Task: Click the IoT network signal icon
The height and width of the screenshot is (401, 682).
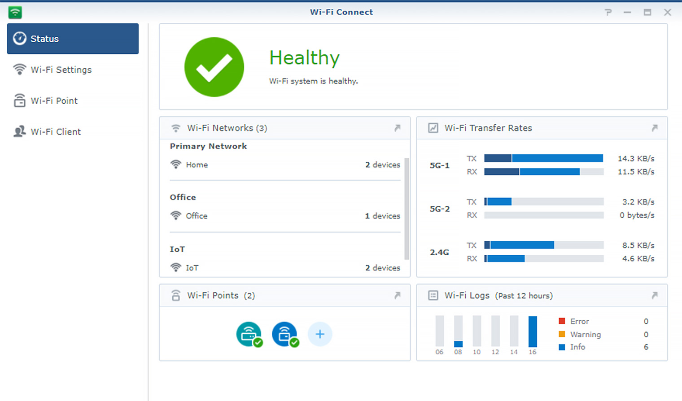Action: [175, 267]
